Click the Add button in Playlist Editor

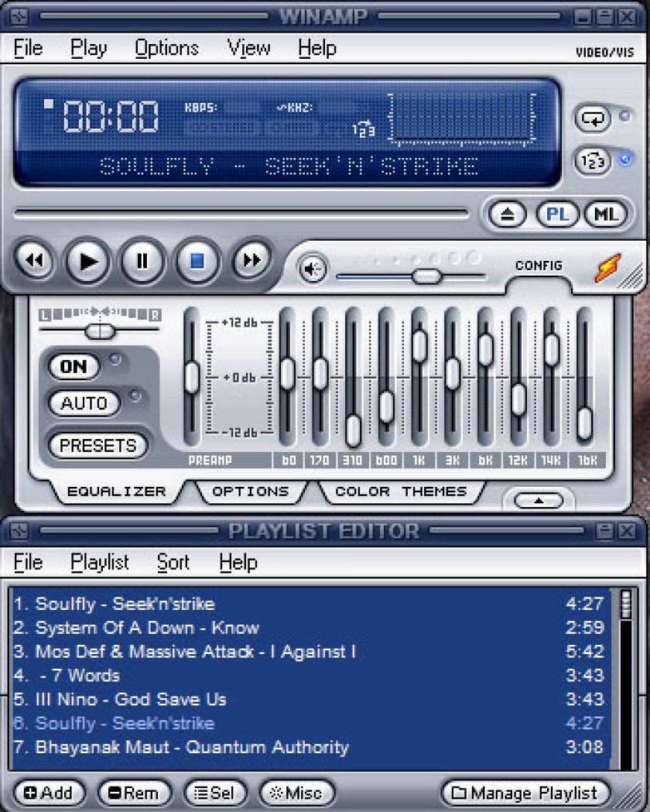[x=49, y=793]
